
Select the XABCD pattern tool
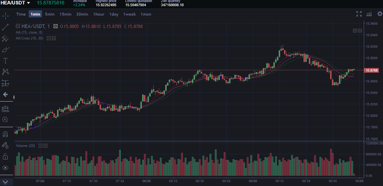[x=5, y=72]
